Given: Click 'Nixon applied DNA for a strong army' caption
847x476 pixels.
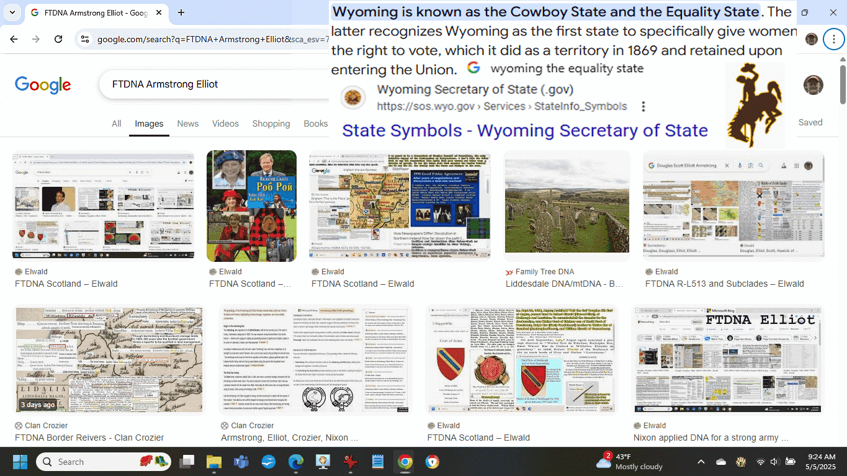Looking at the screenshot, I should [x=711, y=438].
